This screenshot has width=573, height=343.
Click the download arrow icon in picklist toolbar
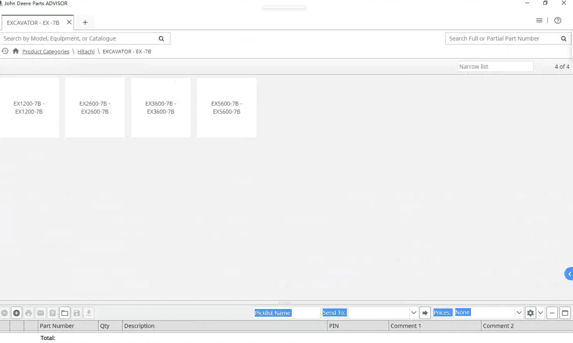[89, 313]
